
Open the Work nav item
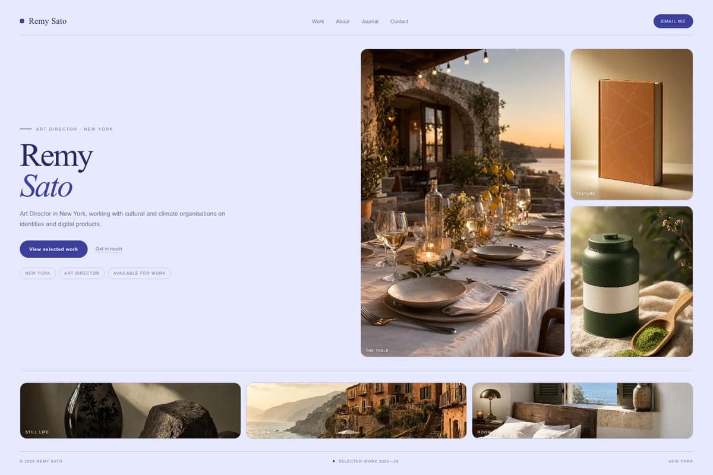coord(318,21)
